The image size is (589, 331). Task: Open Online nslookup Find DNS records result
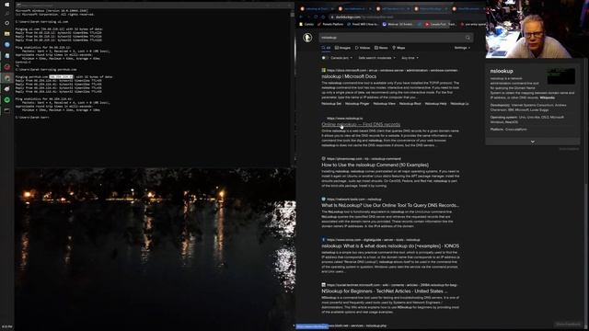point(361,125)
